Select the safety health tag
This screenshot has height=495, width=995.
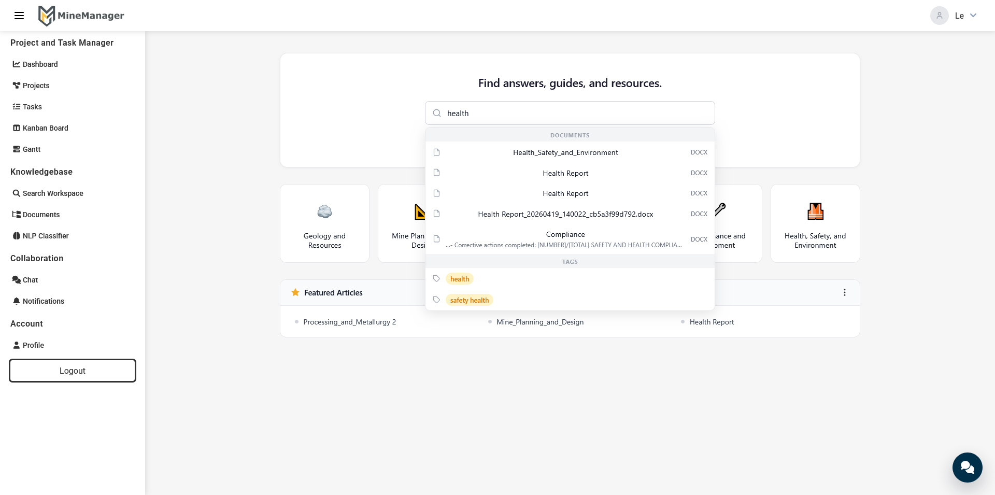[470, 300]
